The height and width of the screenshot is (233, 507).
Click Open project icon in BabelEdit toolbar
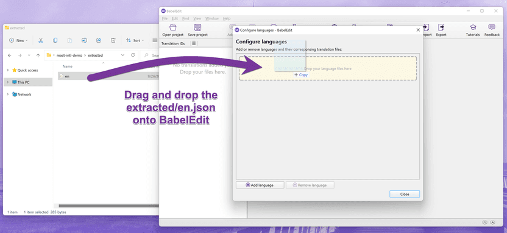pyautogui.click(x=173, y=27)
